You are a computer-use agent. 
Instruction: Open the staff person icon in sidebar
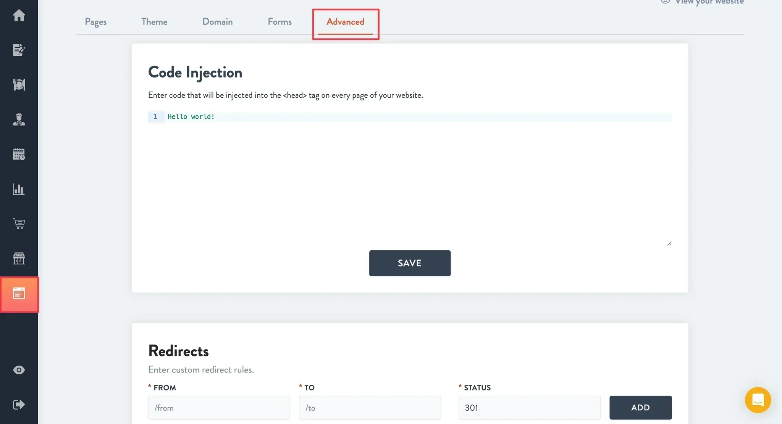pos(19,119)
